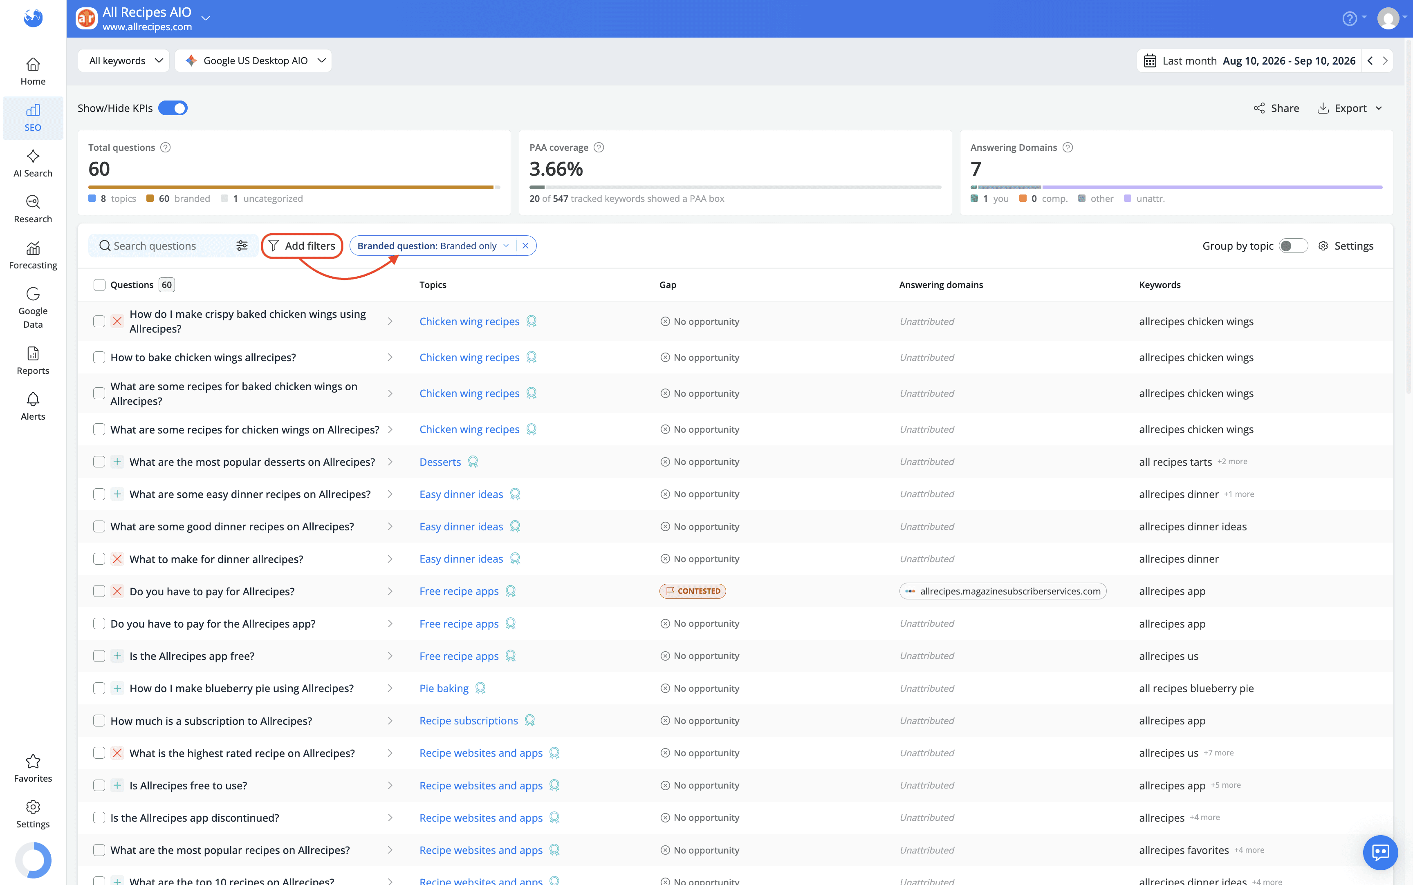
Task: Check 'Do you have to pay for Allrecipes?' row
Action: tap(99, 591)
